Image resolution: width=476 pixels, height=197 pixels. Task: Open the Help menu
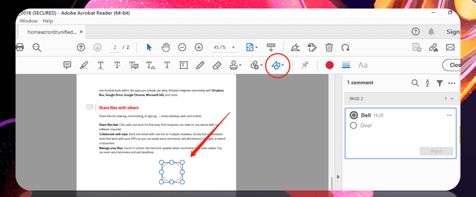click(48, 21)
